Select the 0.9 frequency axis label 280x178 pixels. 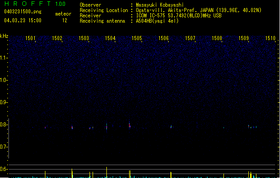(4, 102)
